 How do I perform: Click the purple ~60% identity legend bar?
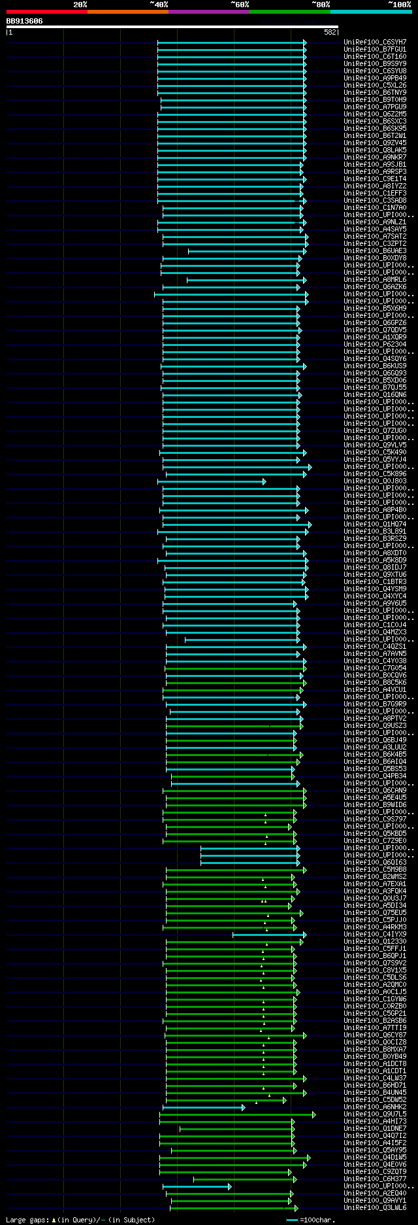tap(208, 12)
